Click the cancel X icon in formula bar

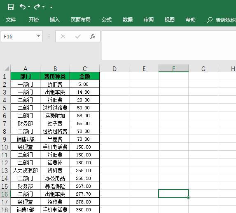63,36
